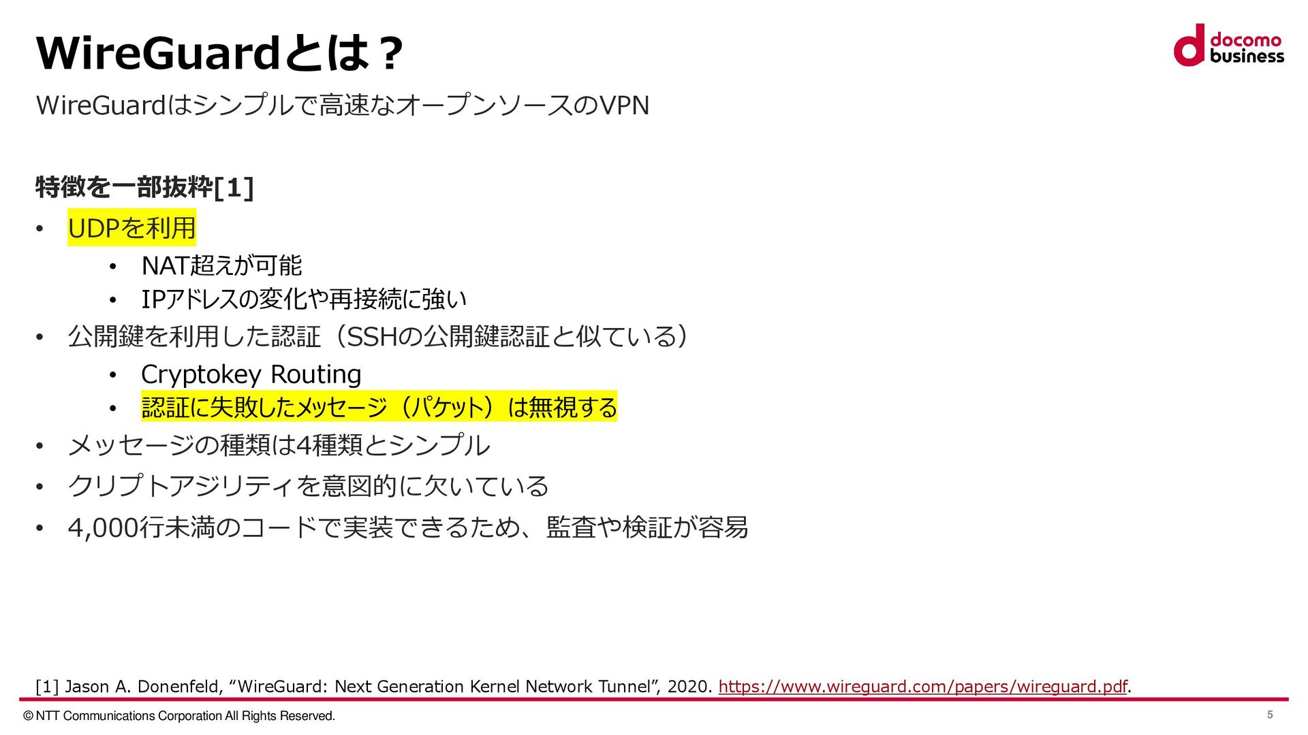This screenshot has width=1308, height=735.
Task: Click the NTT Communications copyright footer
Action: 178,716
